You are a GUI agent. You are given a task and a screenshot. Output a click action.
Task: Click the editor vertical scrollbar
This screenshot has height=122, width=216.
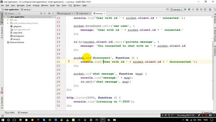(213, 70)
